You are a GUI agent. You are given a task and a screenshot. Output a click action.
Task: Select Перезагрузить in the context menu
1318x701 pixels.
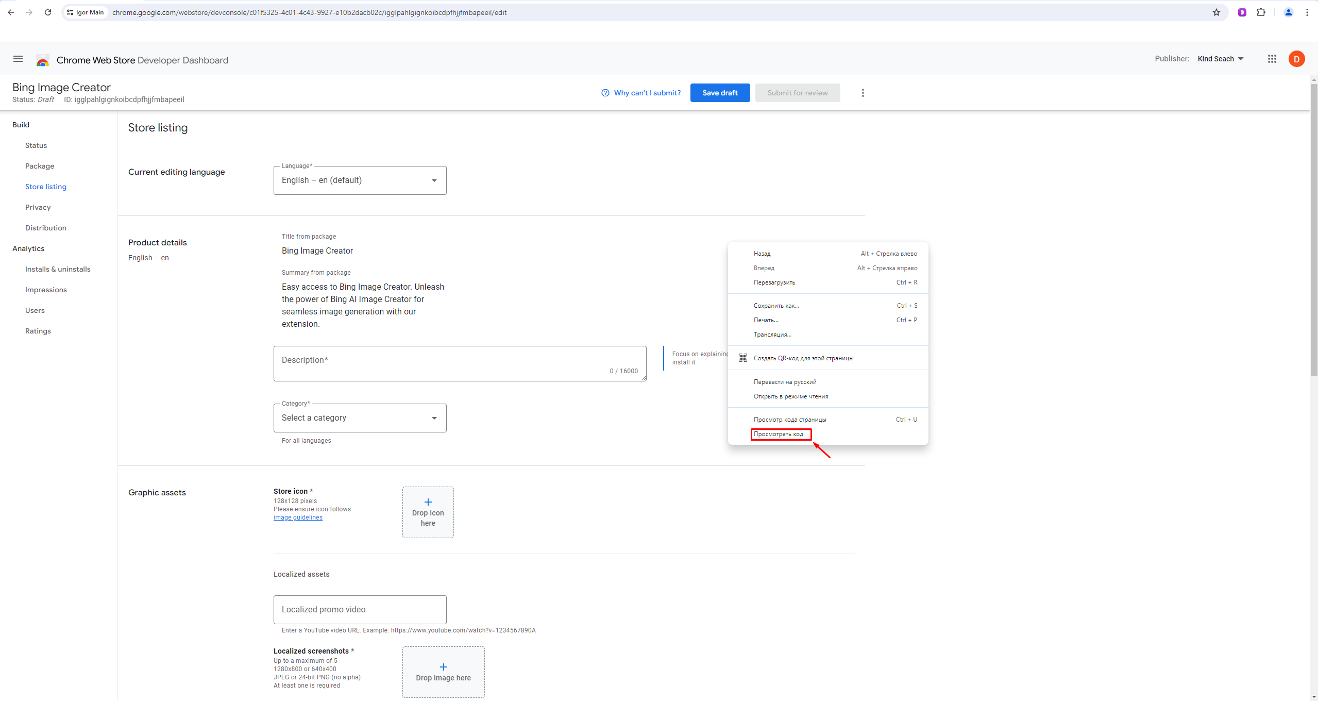774,282
